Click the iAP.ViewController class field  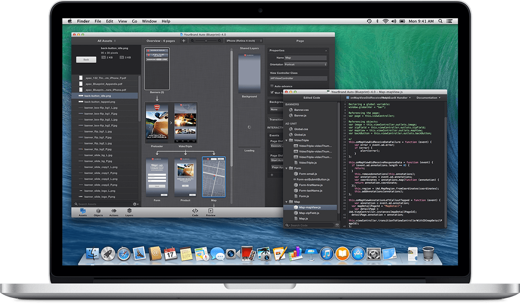pyautogui.click(x=299, y=78)
